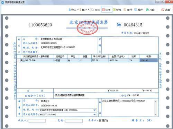This screenshot has width=173, height=129.
Task: Click the total tax ¥-190.40 in 合计 row
Action: click(x=147, y=91)
